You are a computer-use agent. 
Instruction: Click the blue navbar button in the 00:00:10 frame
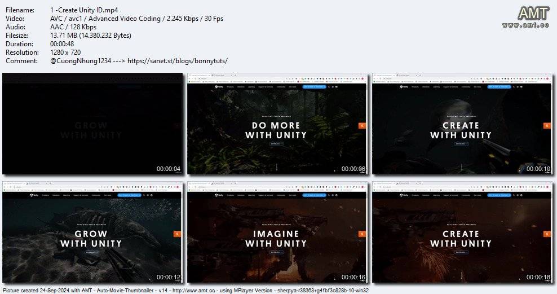click(x=499, y=87)
